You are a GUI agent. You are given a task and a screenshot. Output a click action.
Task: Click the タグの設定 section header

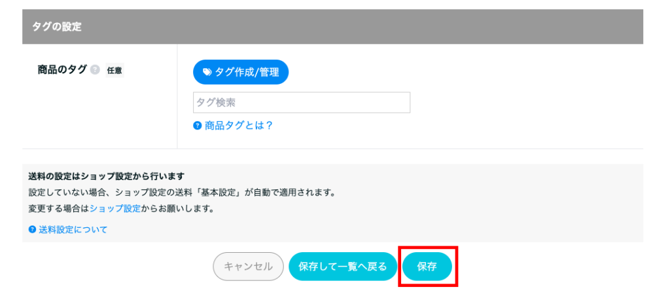pyautogui.click(x=57, y=27)
